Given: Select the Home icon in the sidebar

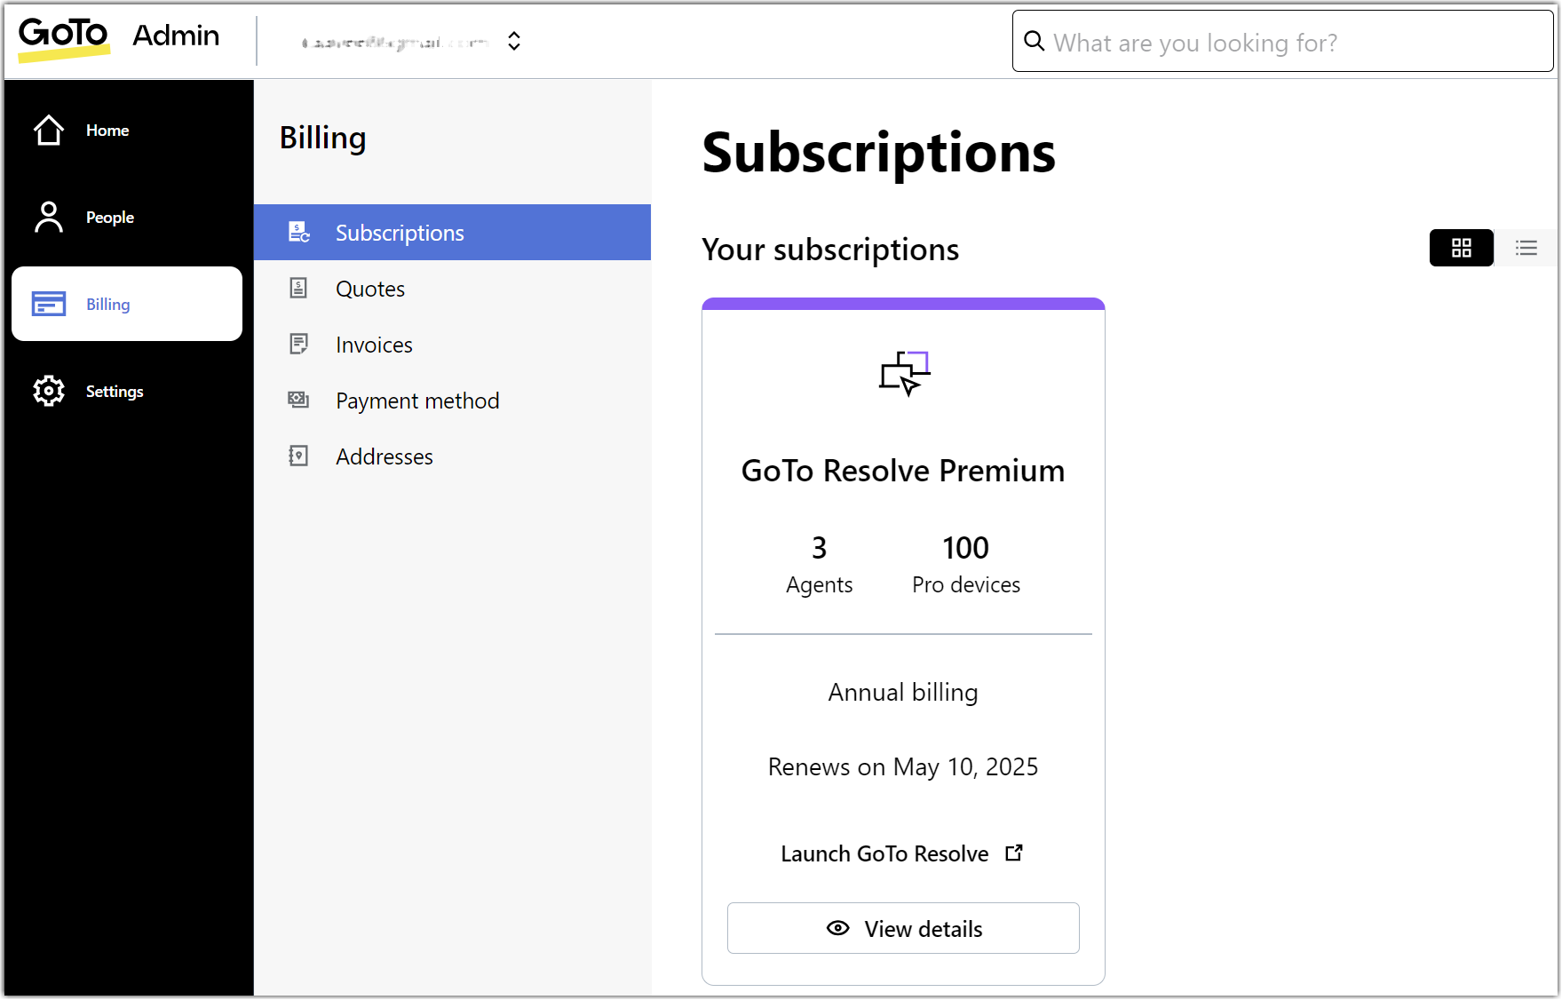Looking at the screenshot, I should pyautogui.click(x=48, y=130).
